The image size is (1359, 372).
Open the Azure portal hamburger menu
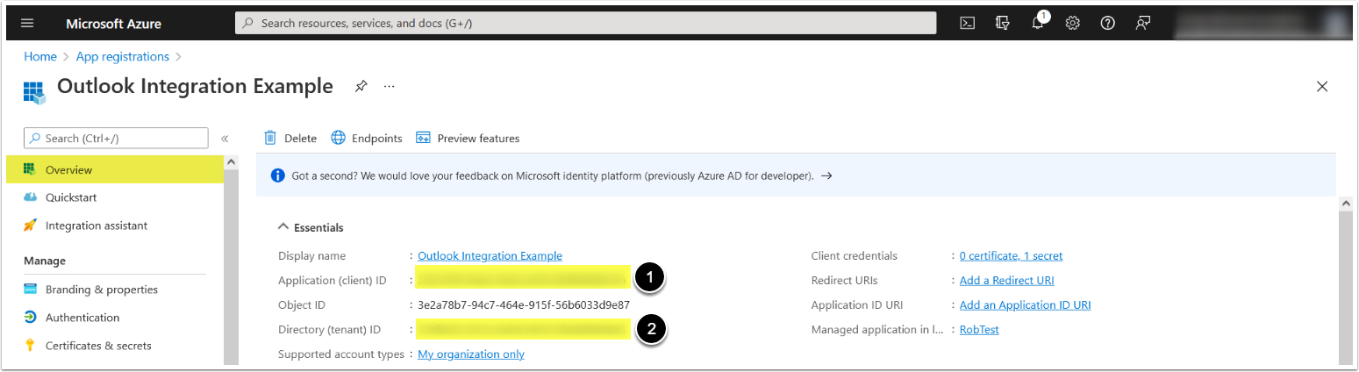[27, 24]
